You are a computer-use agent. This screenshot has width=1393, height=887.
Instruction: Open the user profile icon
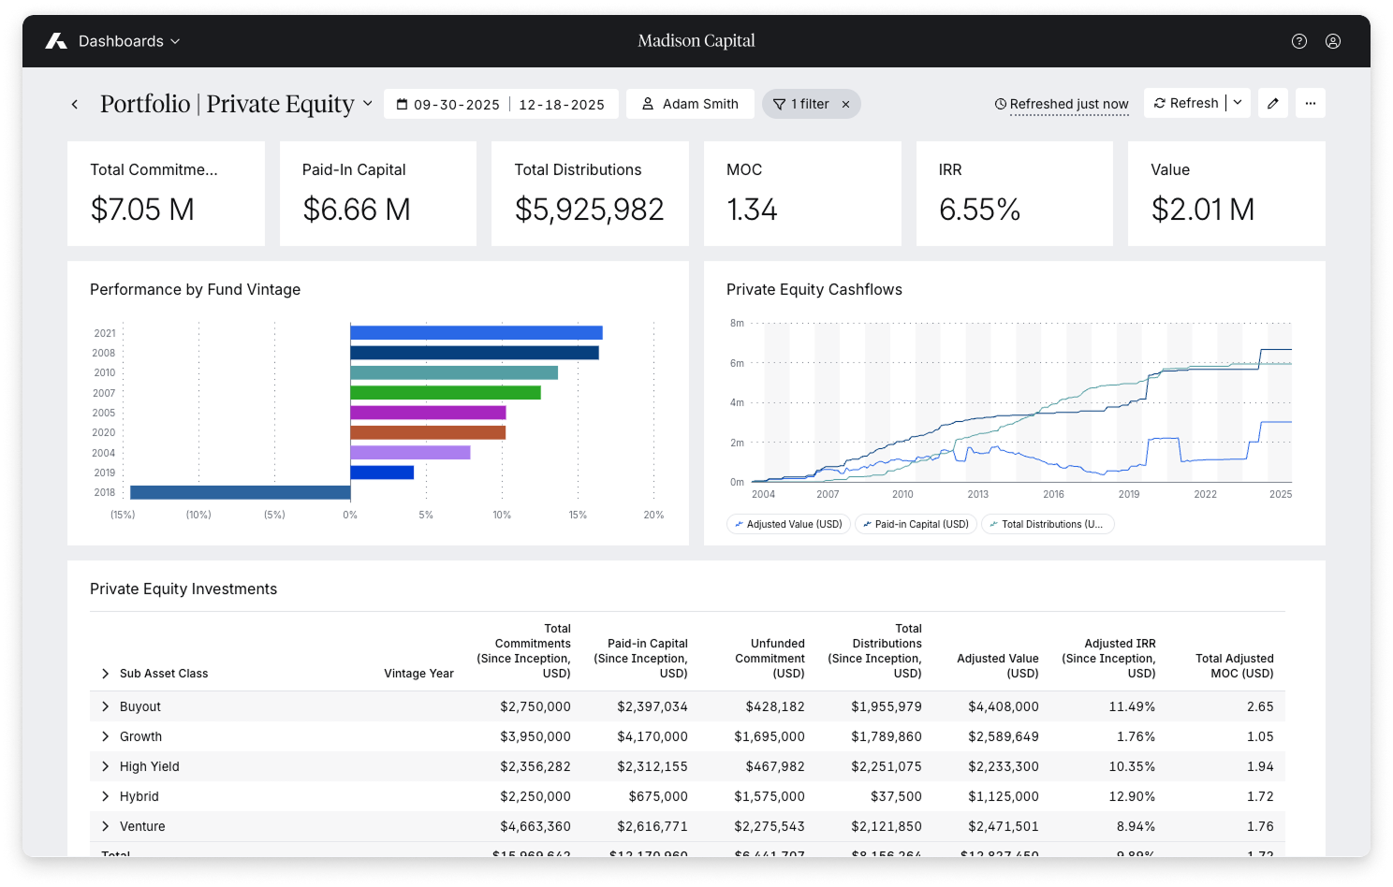tap(1333, 41)
